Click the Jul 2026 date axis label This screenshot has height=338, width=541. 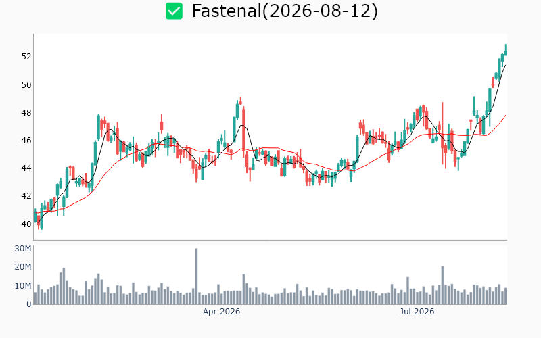tap(417, 312)
